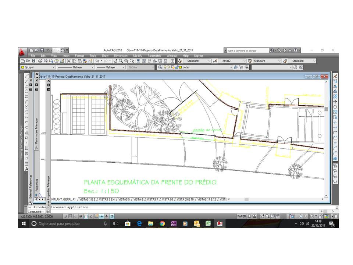Viewport: 353px width, 265px height.
Task: Toggle cotas layer freeze sun icon
Action: (169, 67)
